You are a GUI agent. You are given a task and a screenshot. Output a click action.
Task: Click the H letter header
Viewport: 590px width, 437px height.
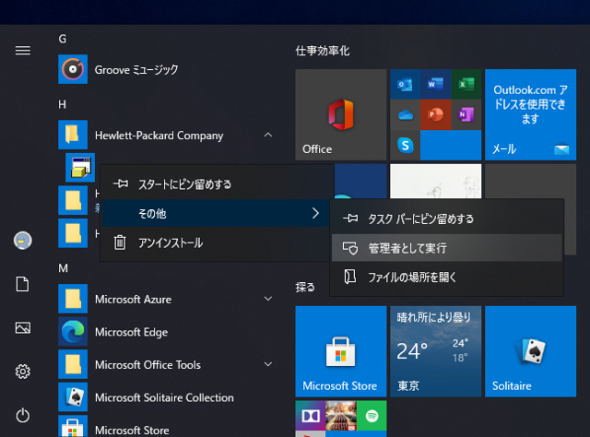[63, 104]
